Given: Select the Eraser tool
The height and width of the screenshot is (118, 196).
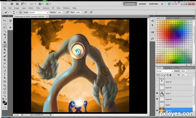Looking at the screenshot, I should pos(5,56).
